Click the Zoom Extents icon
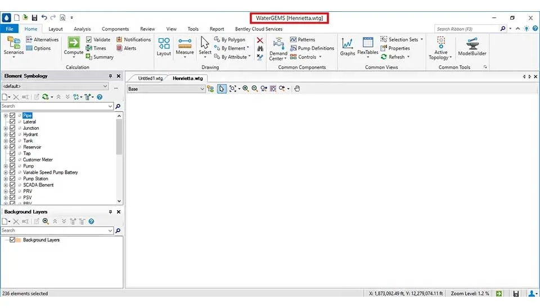 (x=232, y=88)
